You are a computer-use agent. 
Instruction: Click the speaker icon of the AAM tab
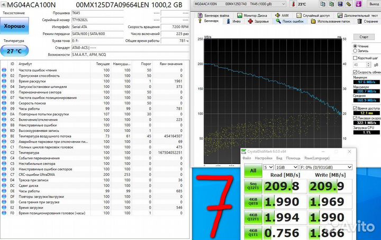[x=277, y=15]
